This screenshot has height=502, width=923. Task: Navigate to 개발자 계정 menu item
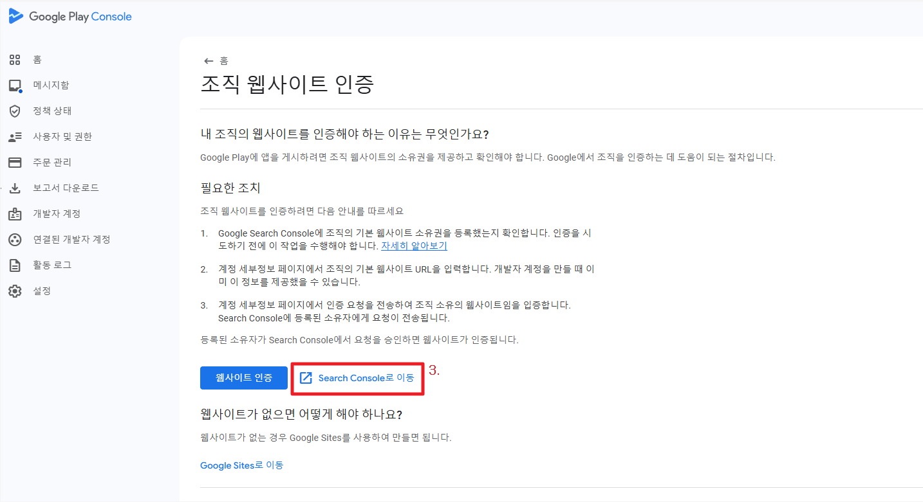click(x=57, y=214)
